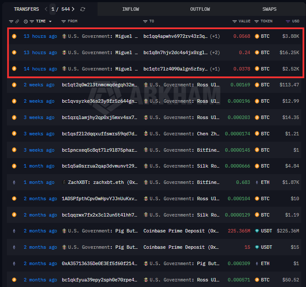Open U.S. Government: Bitfine on the $1.87K row
The image size is (306, 287).
[x=182, y=182]
